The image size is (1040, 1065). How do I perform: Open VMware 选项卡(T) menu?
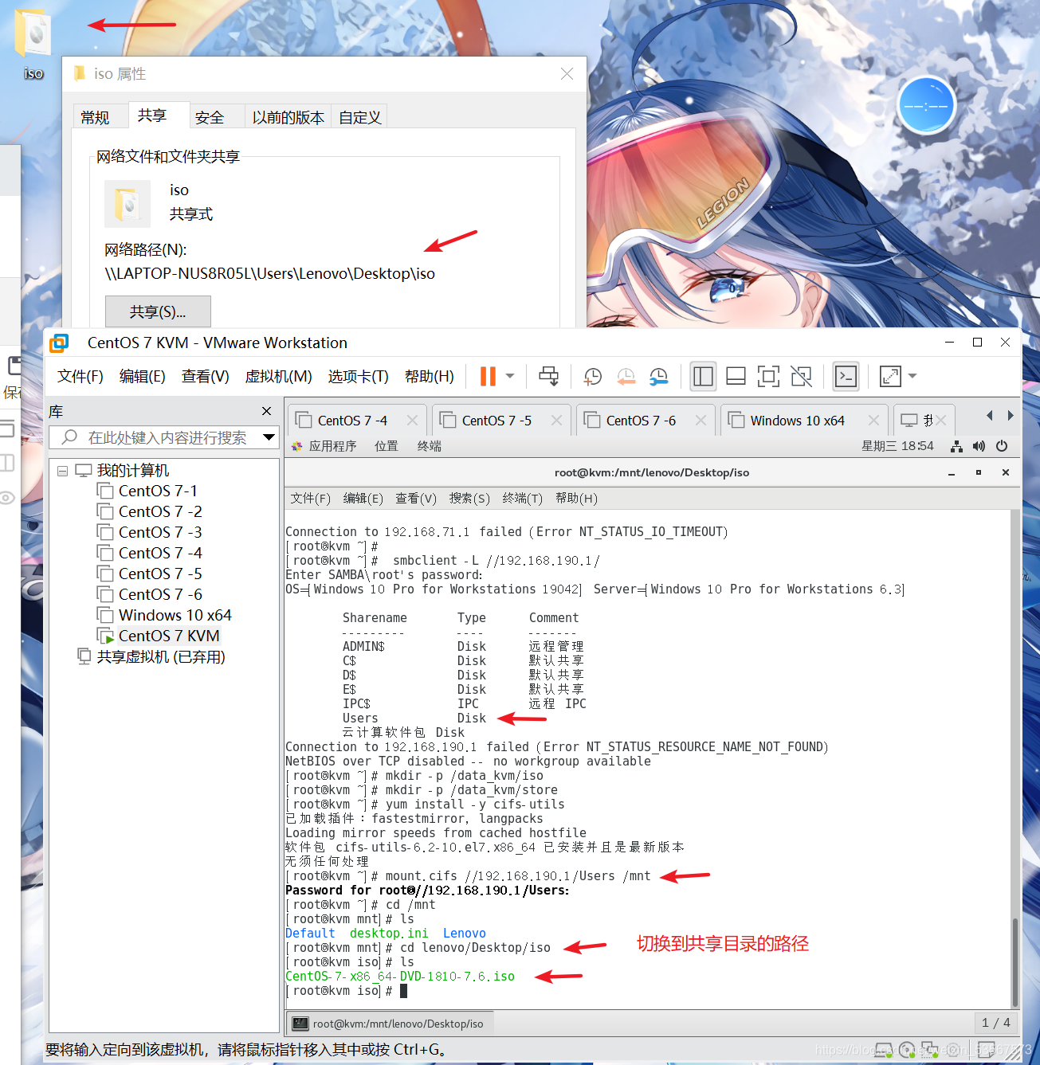click(x=359, y=376)
